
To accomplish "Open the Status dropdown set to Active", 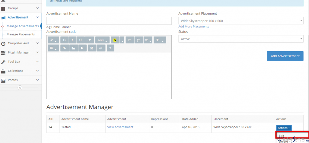I will 241,39.
